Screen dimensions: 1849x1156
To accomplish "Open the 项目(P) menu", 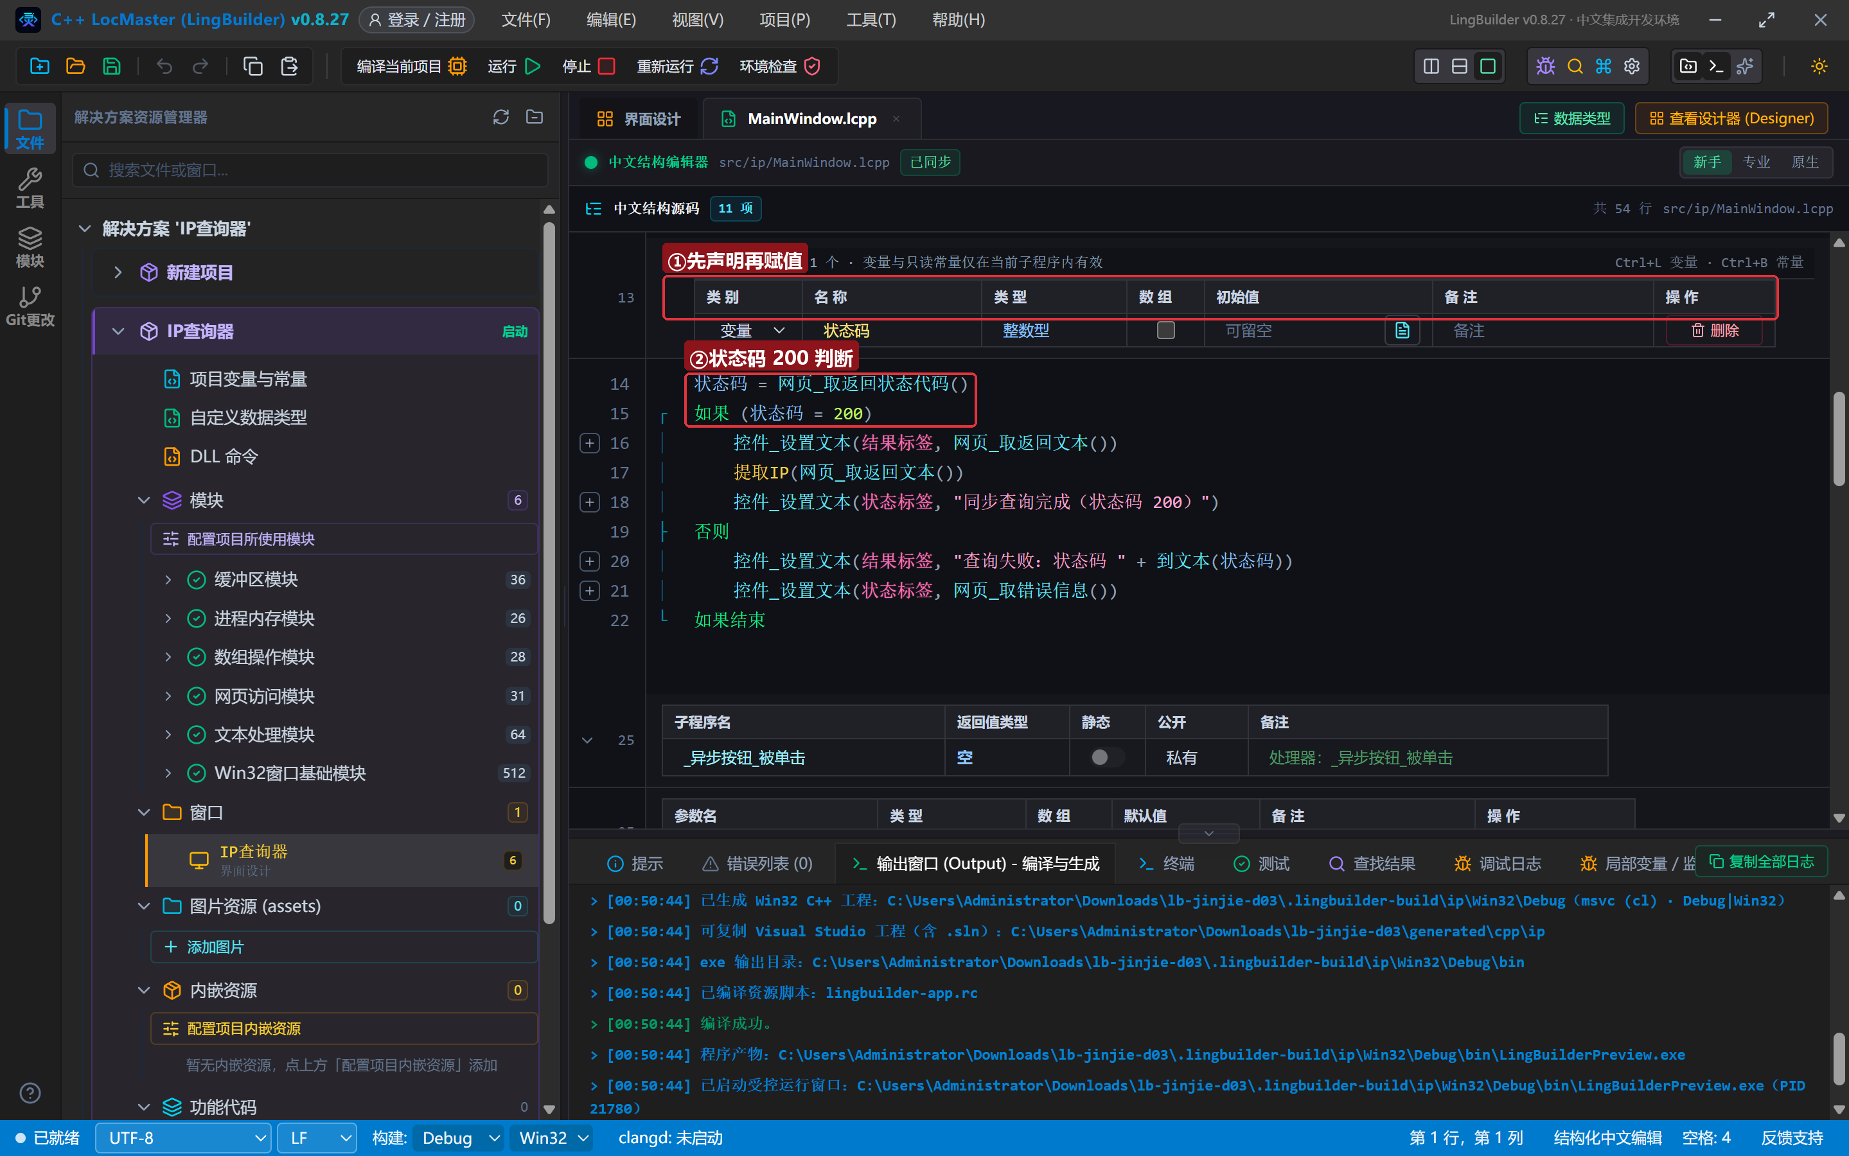I will coord(784,20).
